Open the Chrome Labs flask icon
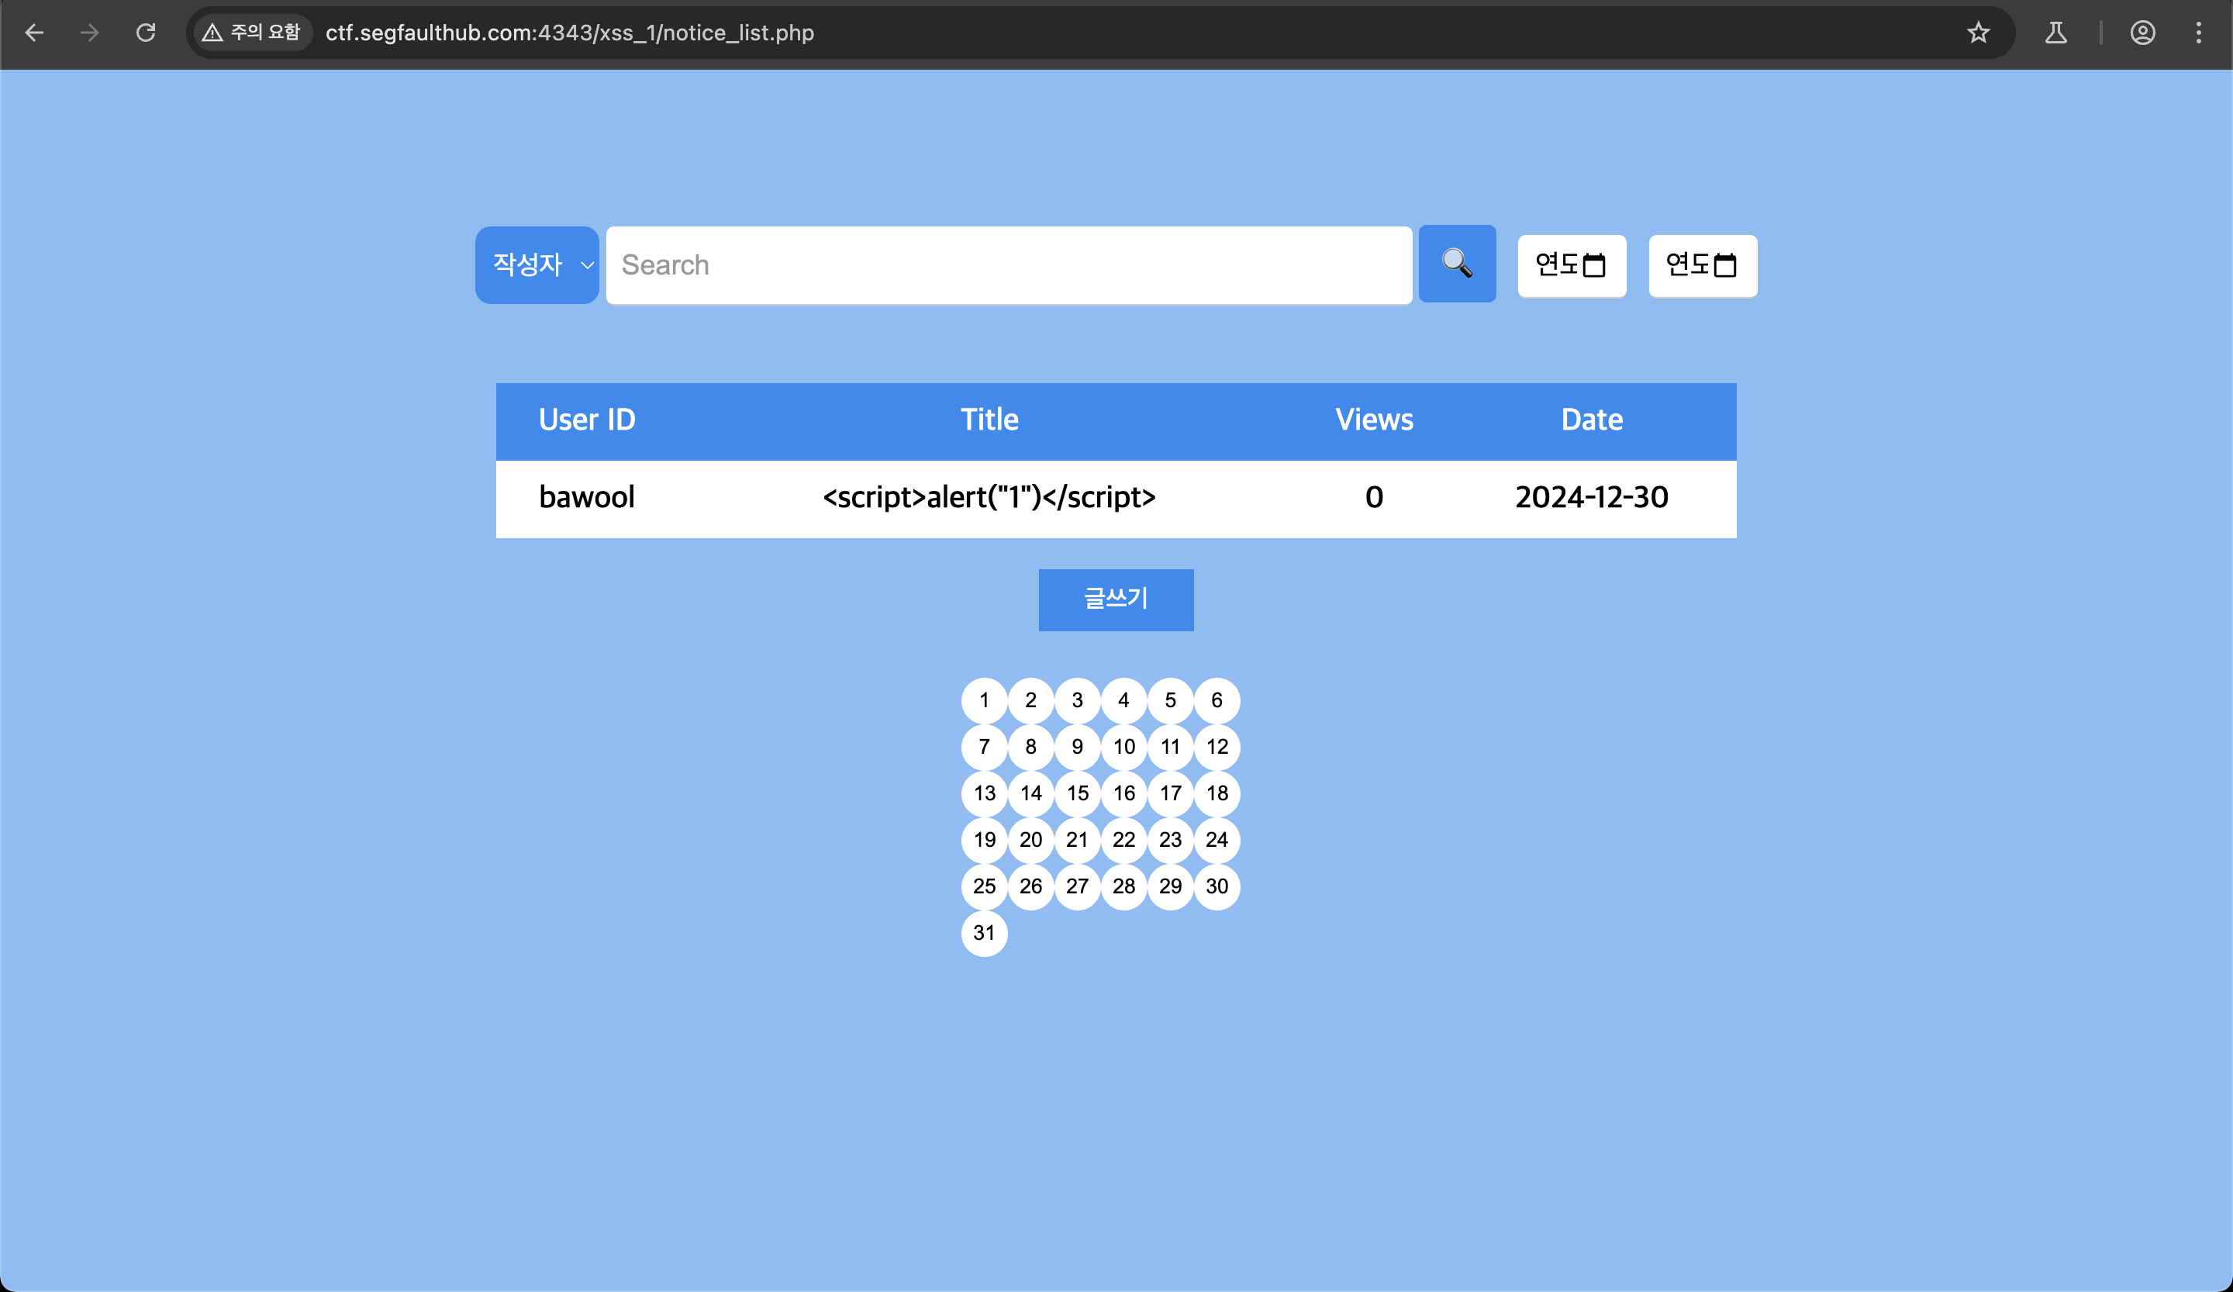The height and width of the screenshot is (1292, 2233). pos(2055,33)
